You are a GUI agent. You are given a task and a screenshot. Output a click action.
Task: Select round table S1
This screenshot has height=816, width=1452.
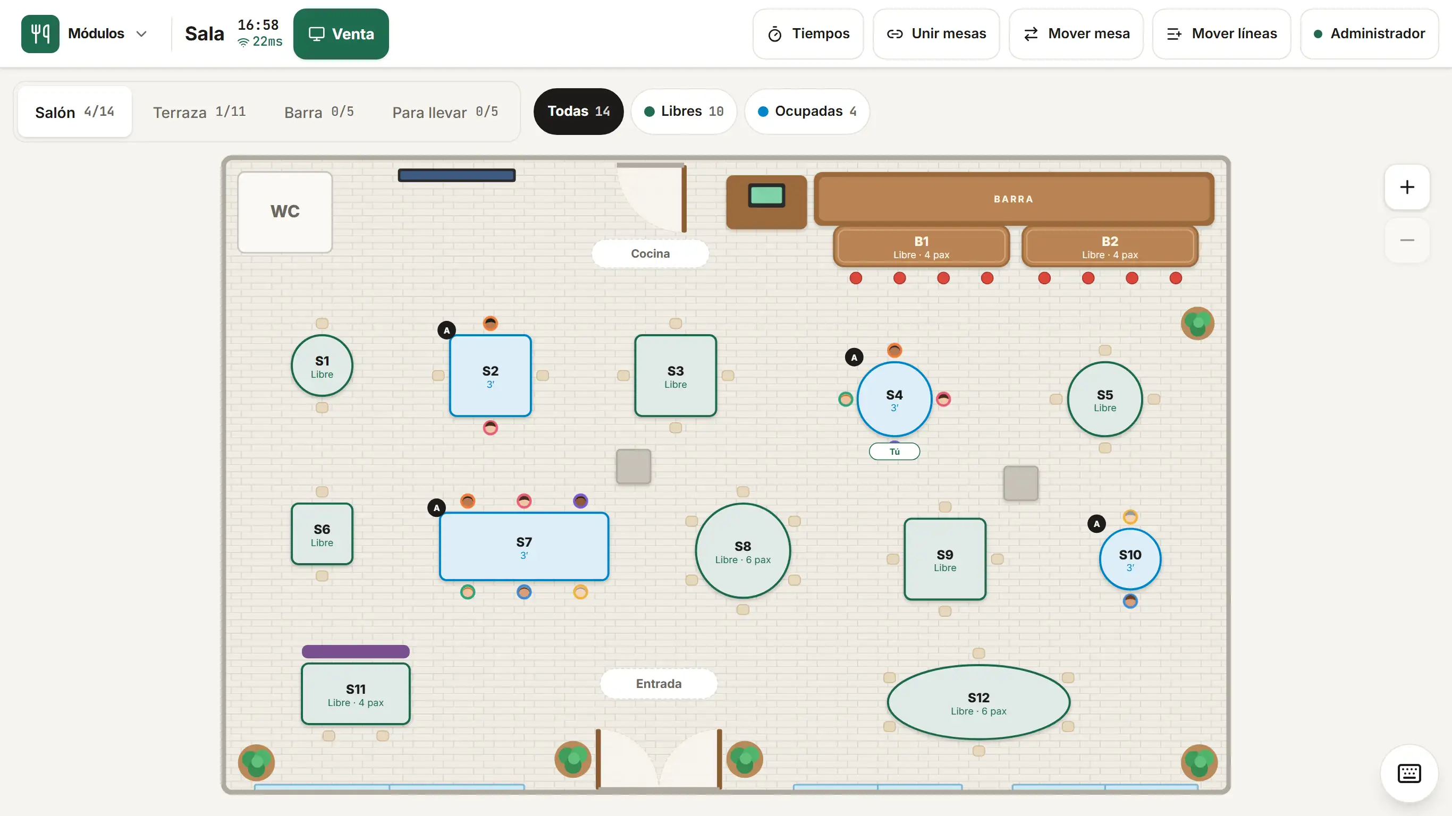click(322, 365)
